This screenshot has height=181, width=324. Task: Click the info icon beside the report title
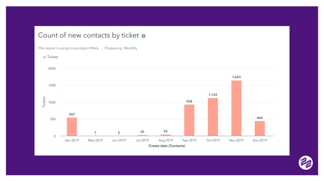144,36
